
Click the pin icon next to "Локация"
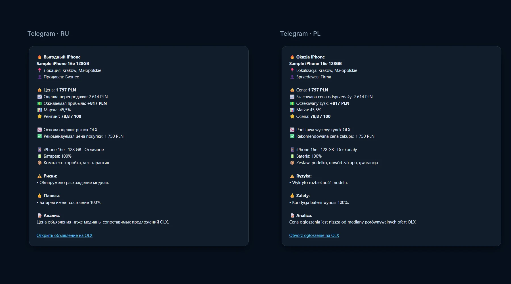tap(39, 70)
